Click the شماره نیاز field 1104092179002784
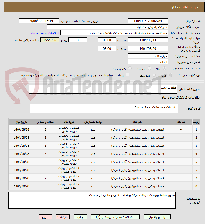 pyautogui.click(x=148, y=21)
